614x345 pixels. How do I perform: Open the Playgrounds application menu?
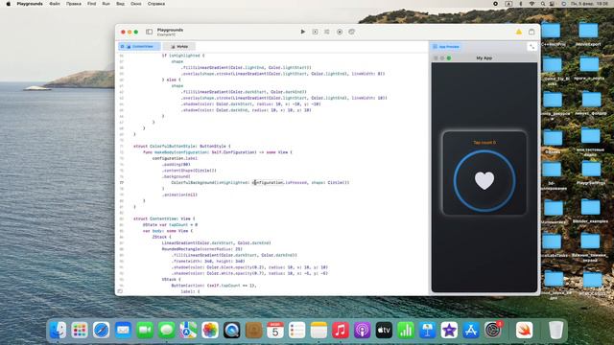pyautogui.click(x=30, y=4)
